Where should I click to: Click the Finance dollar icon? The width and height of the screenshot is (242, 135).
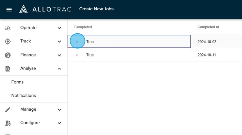point(8,55)
